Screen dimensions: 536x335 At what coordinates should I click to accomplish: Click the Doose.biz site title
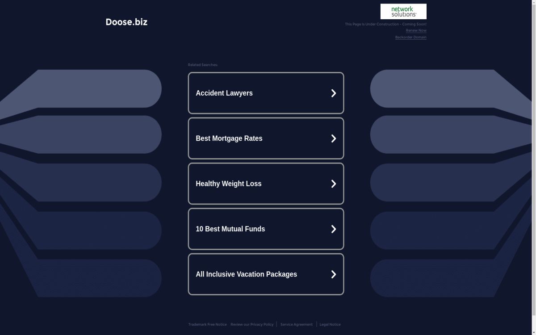(126, 22)
